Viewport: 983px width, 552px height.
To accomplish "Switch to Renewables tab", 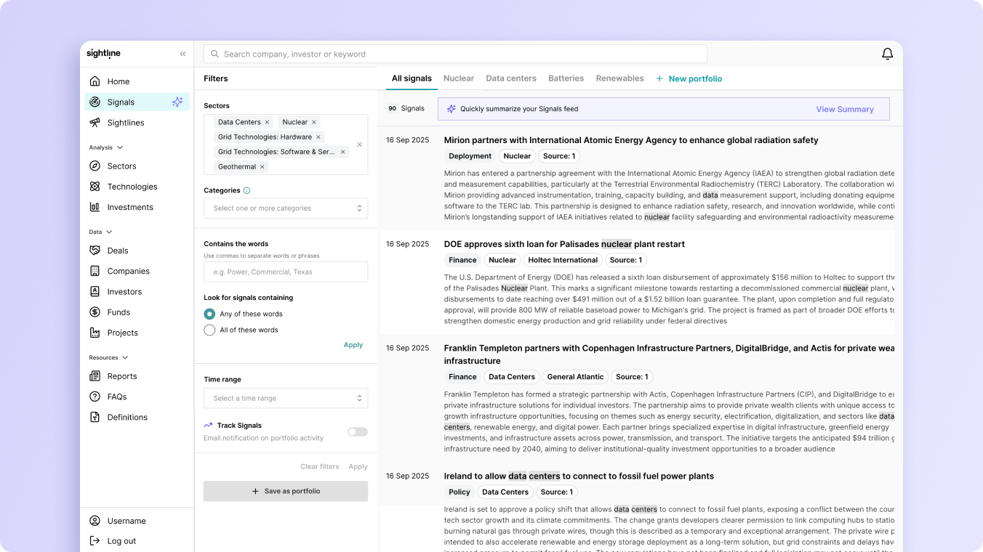I will [619, 78].
